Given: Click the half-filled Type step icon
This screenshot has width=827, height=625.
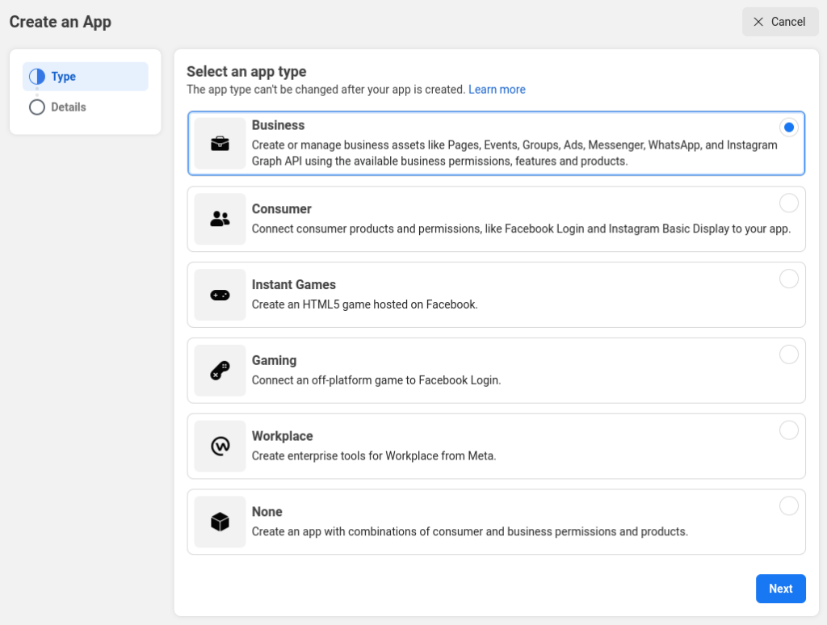Looking at the screenshot, I should coord(37,77).
